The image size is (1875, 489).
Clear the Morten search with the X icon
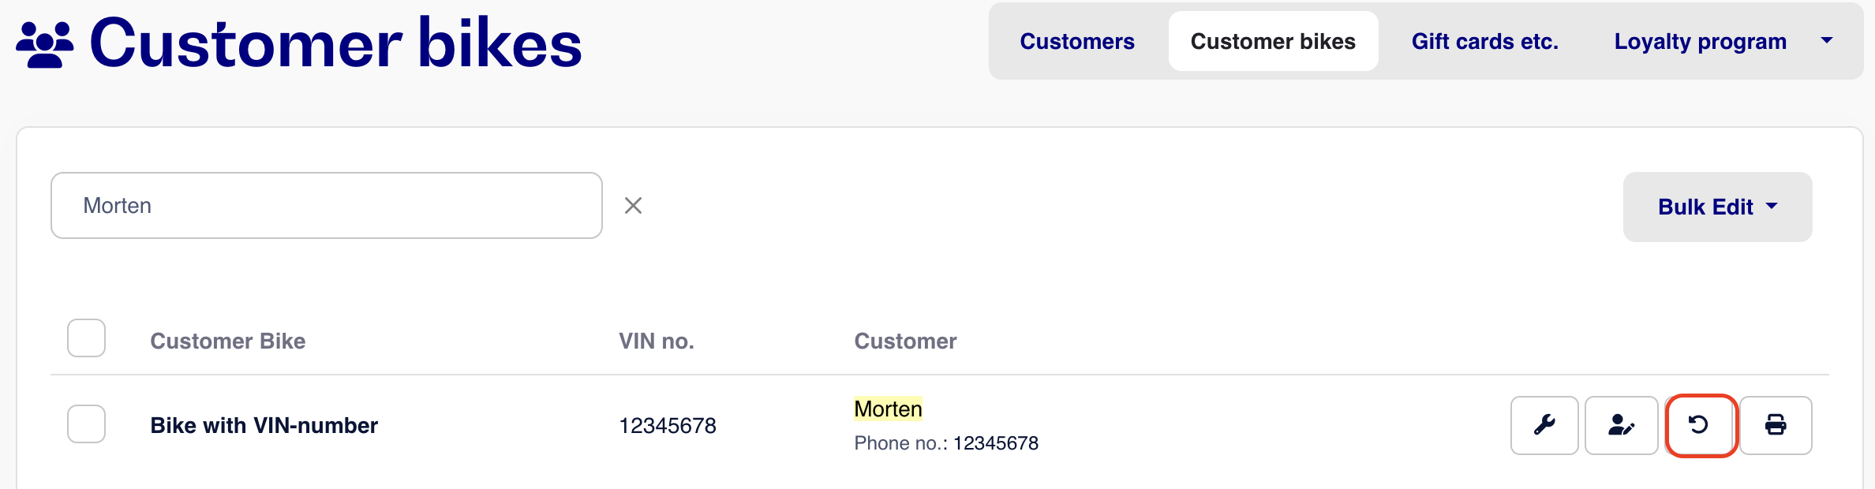633,206
